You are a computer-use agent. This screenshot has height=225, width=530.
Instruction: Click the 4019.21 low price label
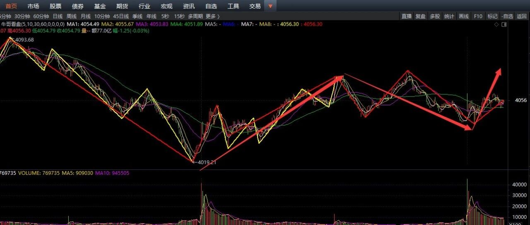point(207,162)
